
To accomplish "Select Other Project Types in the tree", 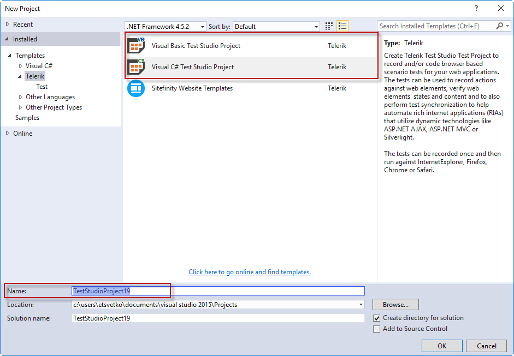I will 54,107.
